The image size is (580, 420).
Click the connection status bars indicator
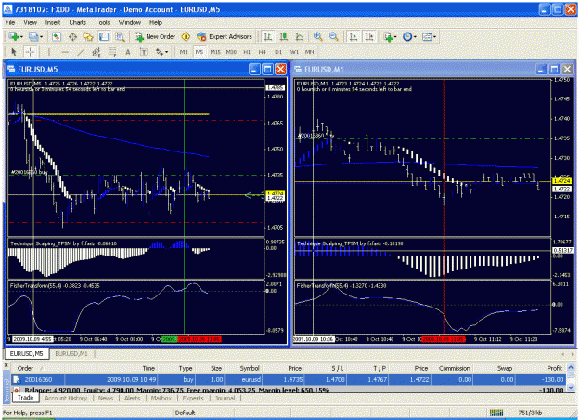496,413
